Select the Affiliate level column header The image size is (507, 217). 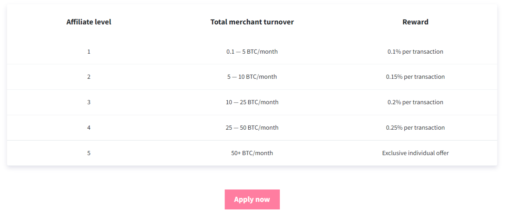[x=89, y=22]
